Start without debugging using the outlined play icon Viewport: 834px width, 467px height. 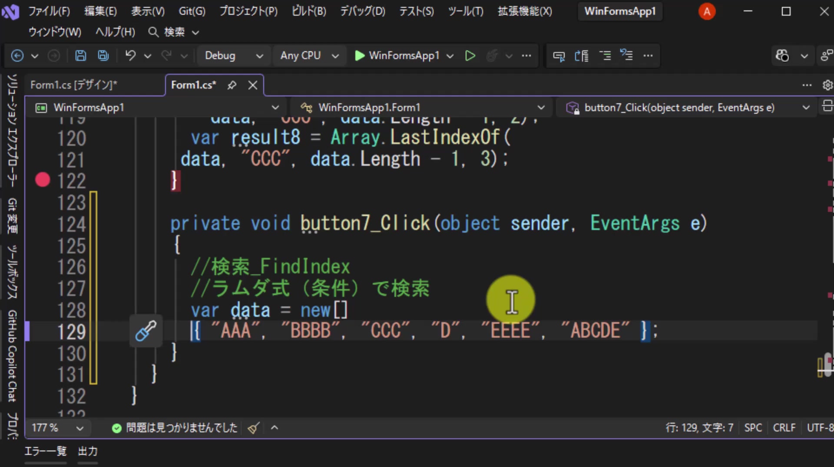(470, 56)
